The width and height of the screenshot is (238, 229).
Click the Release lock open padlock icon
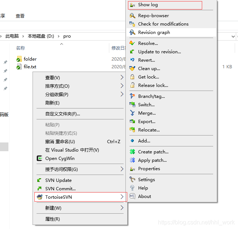click(x=132, y=85)
